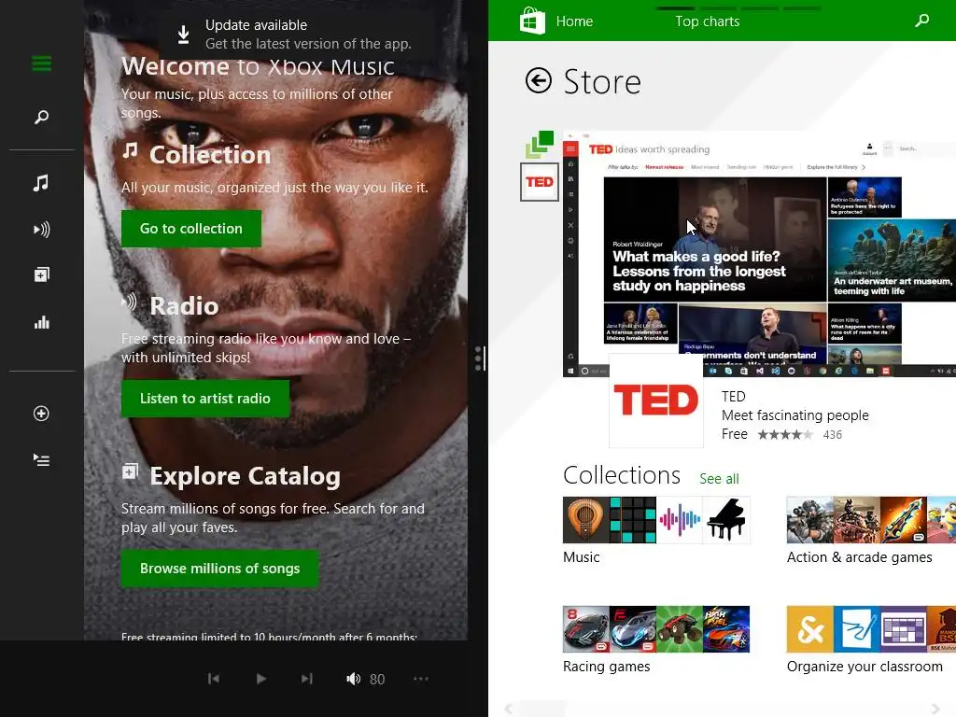Switch to the Store Home tab

[x=574, y=21]
